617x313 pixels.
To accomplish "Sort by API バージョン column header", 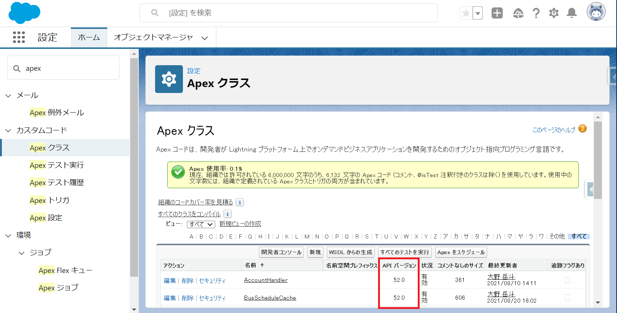I will click(399, 266).
